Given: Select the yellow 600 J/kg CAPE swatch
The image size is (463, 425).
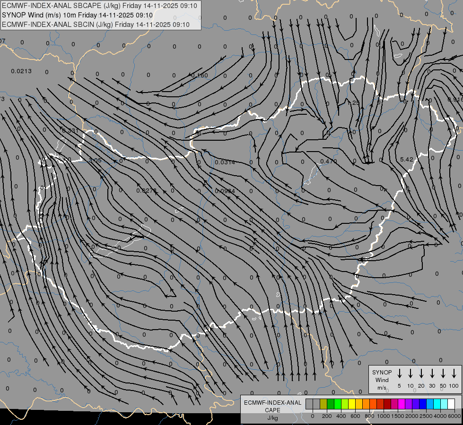Looking at the screenshot, I should click(x=352, y=404).
